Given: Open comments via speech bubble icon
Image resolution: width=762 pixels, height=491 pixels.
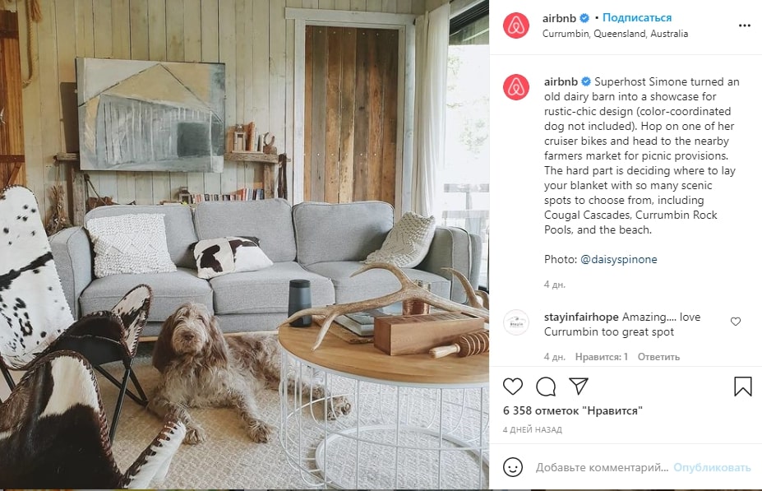Looking at the screenshot, I should pyautogui.click(x=546, y=387).
